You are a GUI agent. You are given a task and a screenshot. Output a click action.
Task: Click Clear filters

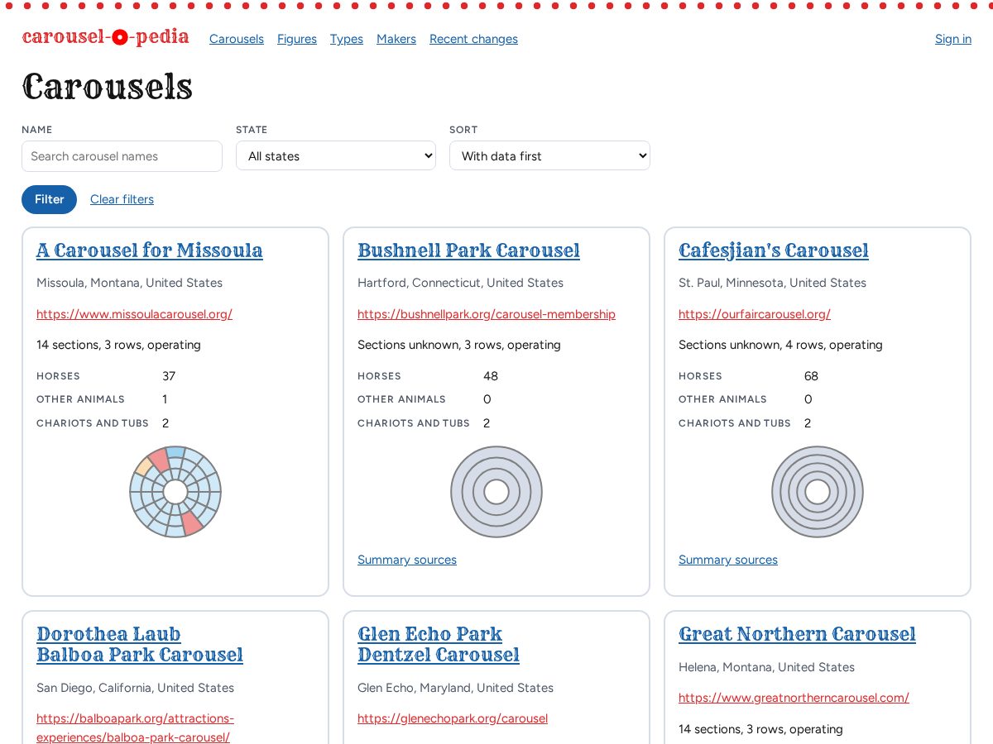[122, 199]
